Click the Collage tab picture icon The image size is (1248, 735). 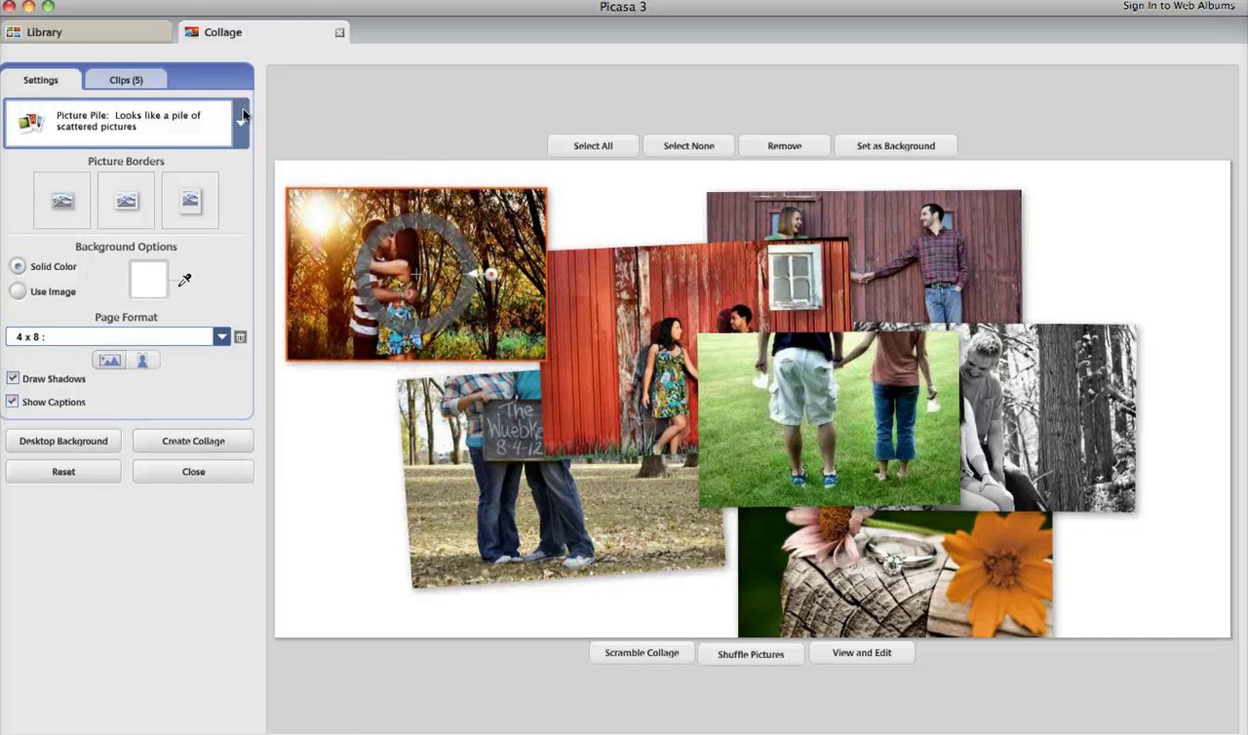point(192,32)
